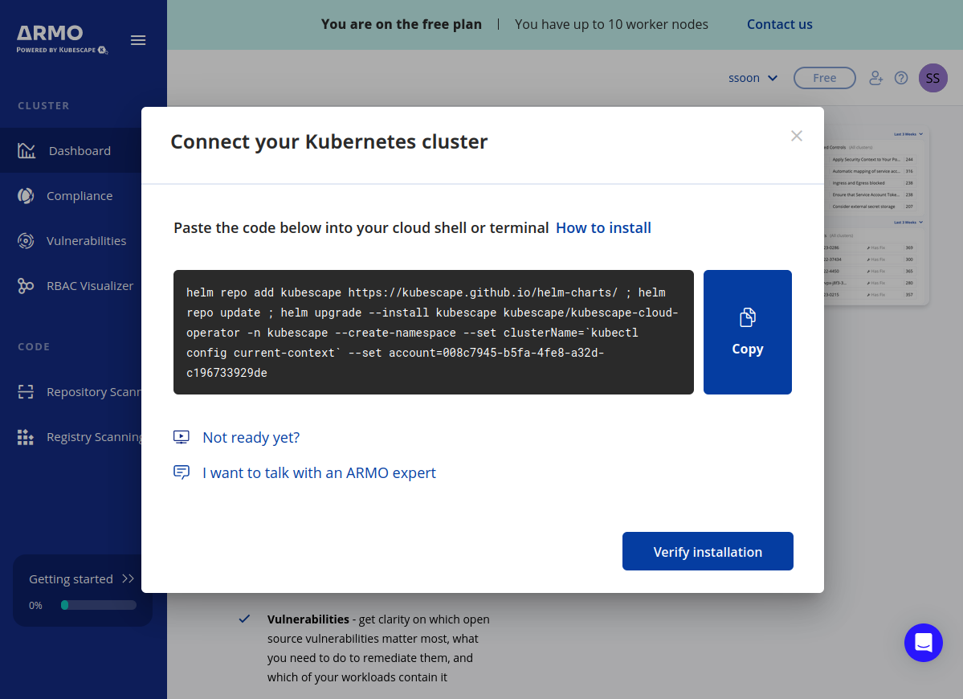
Task: Click the Not ready yet link
Action: [x=251, y=437]
